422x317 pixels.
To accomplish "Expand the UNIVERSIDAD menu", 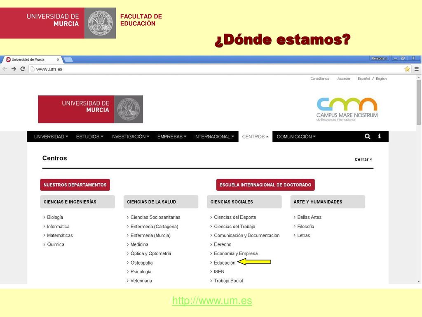I will click(51, 137).
